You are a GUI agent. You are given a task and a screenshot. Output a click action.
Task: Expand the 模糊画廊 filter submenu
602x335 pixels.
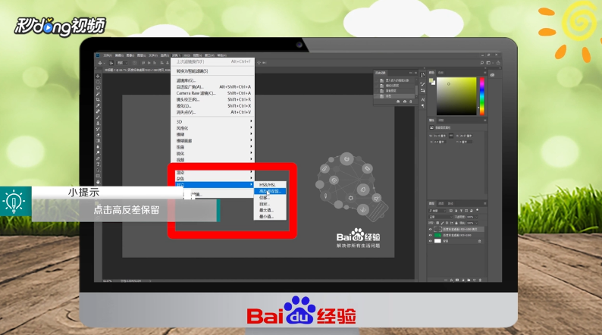[x=213, y=140]
